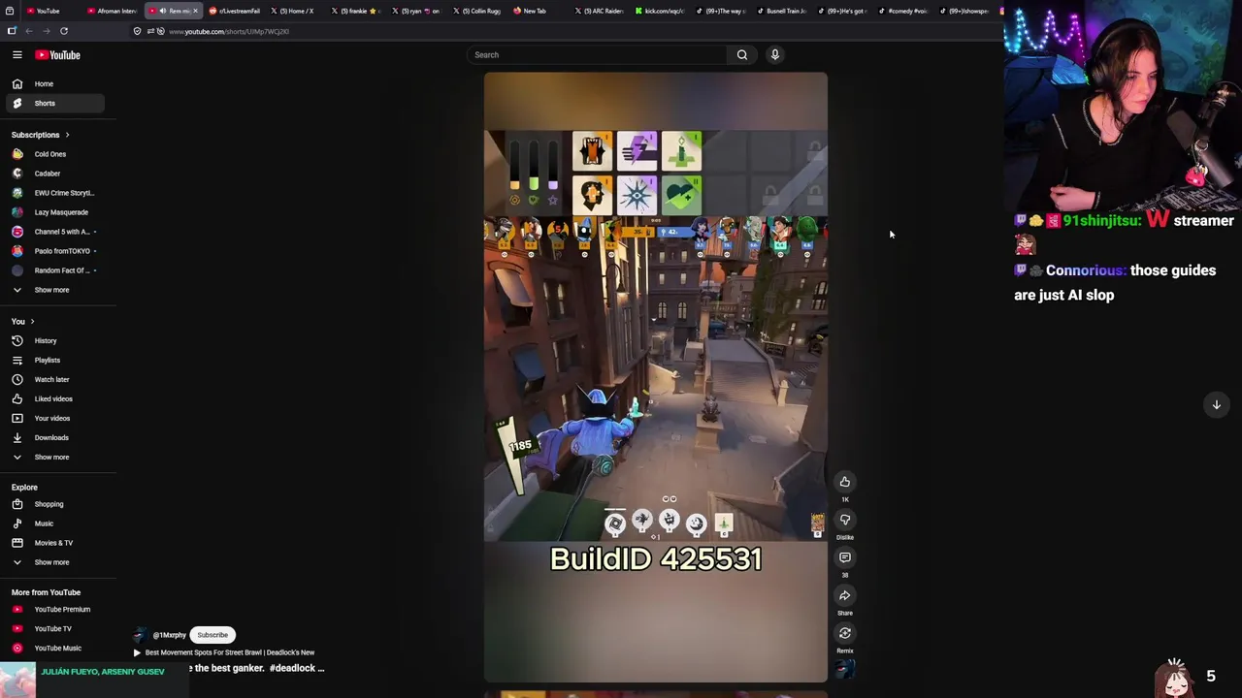Open the Short's comments
The height and width of the screenshot is (698, 1242).
pos(845,557)
